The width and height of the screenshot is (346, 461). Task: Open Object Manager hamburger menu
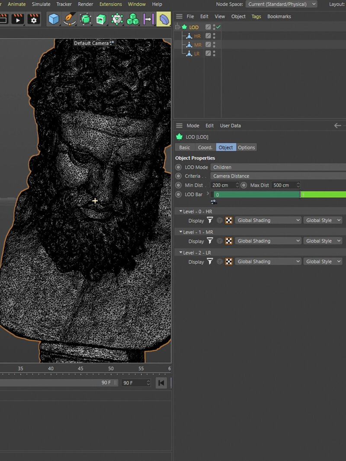(179, 16)
